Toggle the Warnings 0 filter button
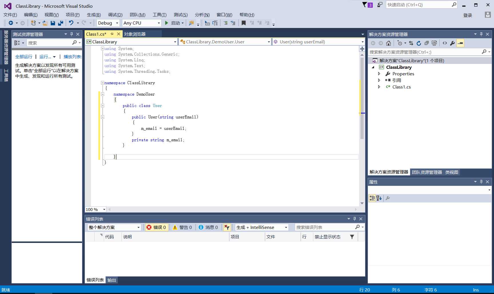 pyautogui.click(x=182, y=227)
